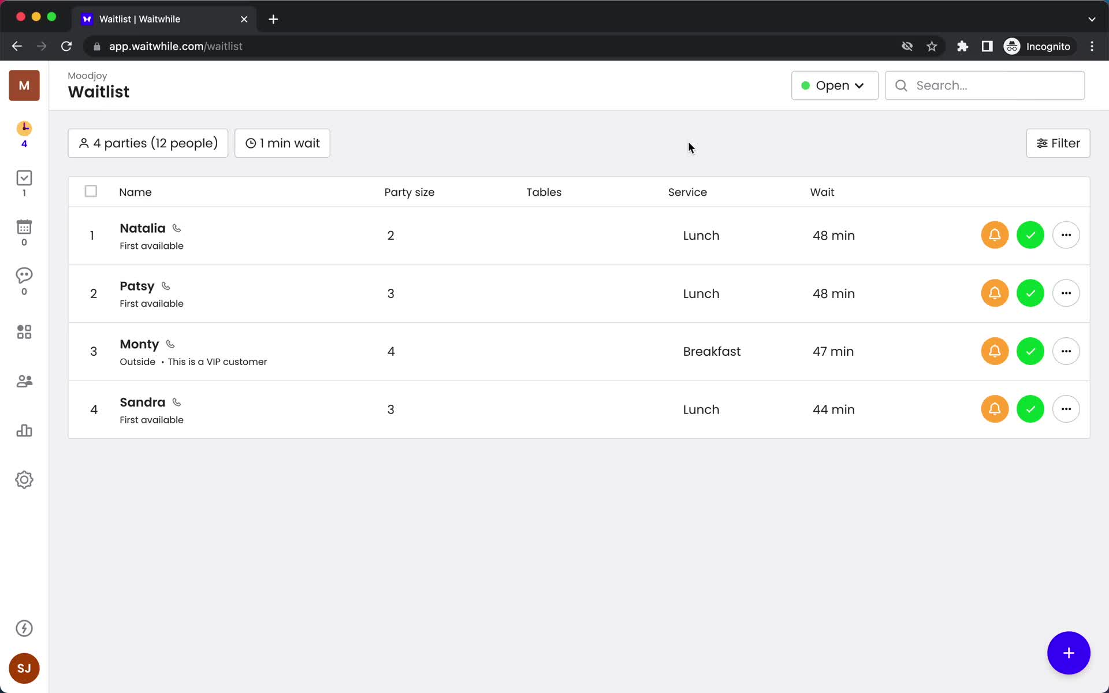Click the settings gear icon
1109x693 pixels.
[24, 480]
